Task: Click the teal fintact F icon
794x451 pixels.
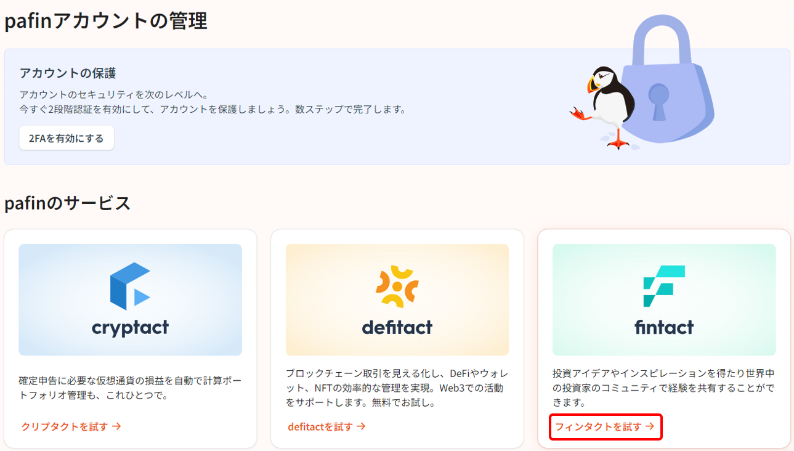Action: 664,286
